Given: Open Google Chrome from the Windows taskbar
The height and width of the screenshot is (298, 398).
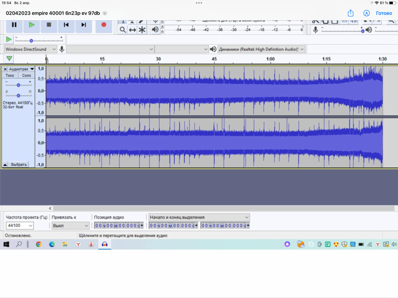Looking at the screenshot, I should click(x=39, y=245).
